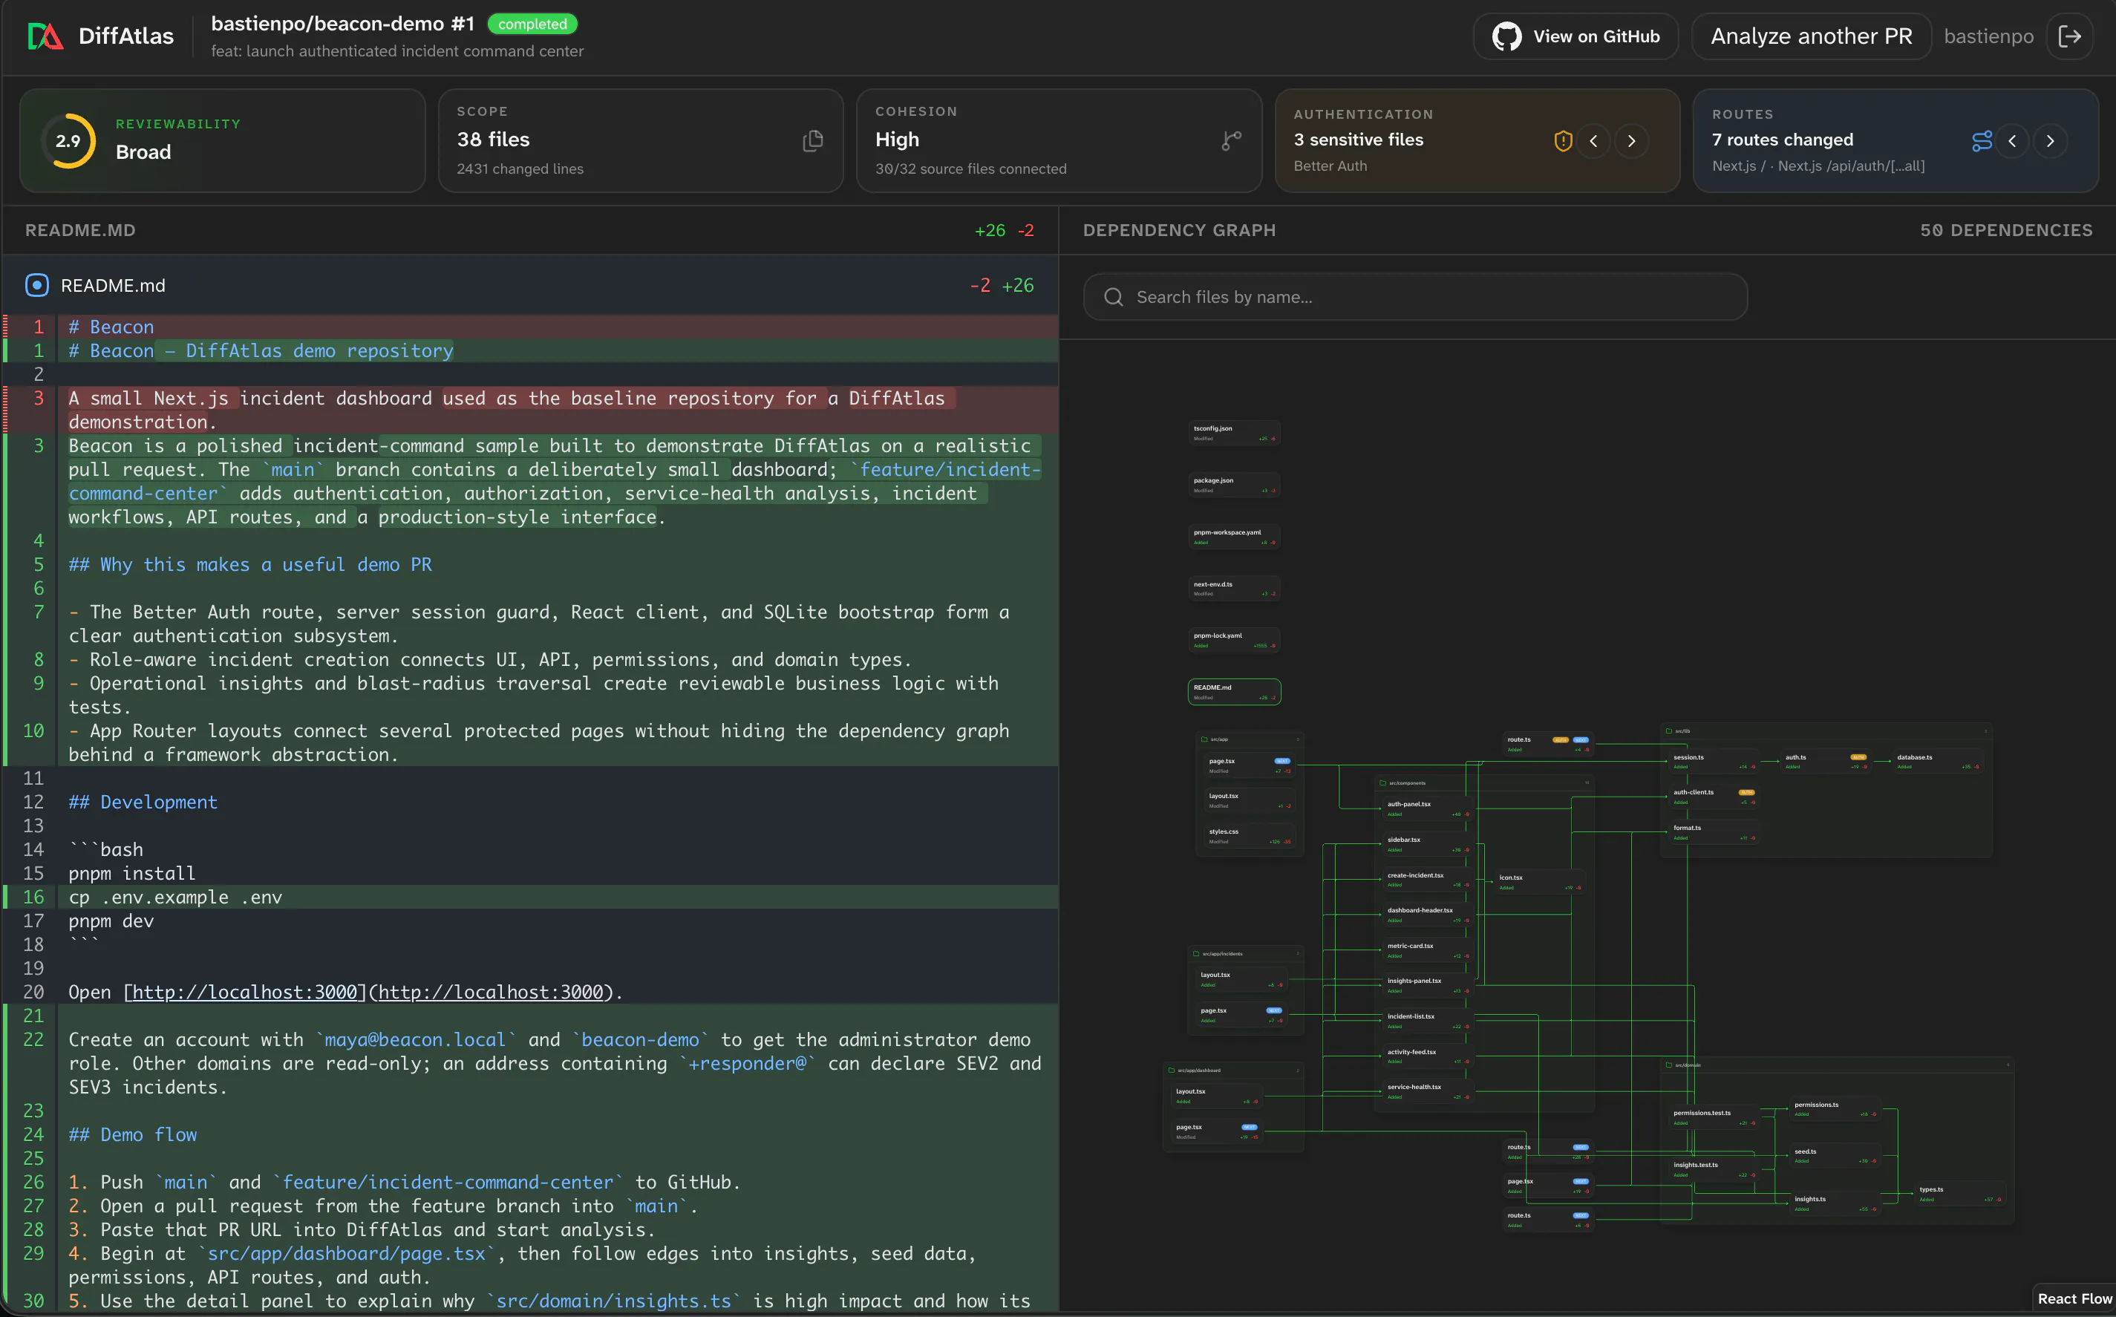Select next-env.d.ts node in graph
This screenshot has width=2116, height=1317.
pos(1233,589)
